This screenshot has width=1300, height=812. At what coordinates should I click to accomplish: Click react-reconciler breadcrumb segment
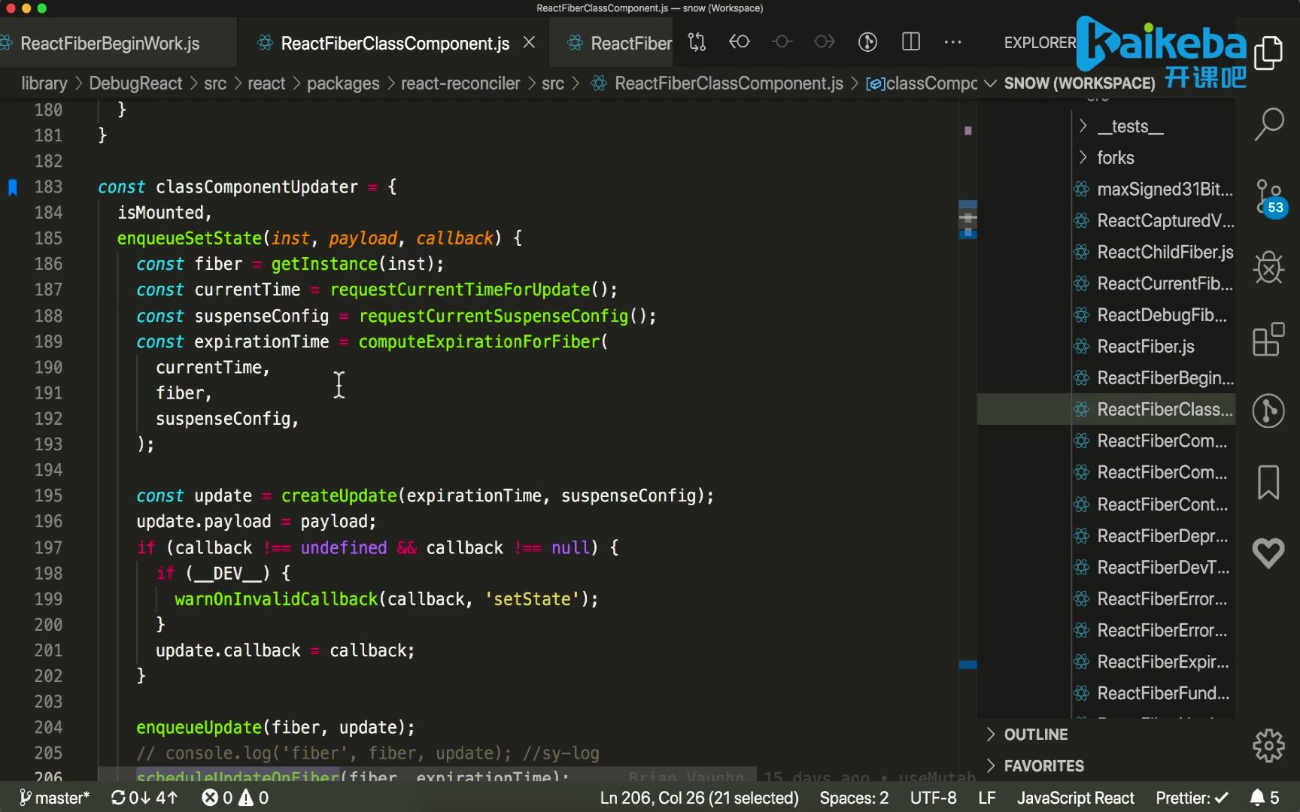point(460,83)
